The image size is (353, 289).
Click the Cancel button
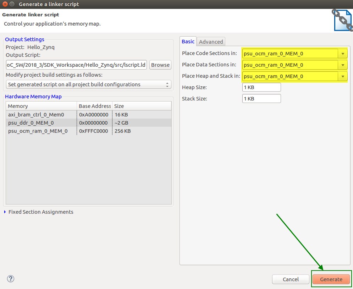click(x=291, y=279)
